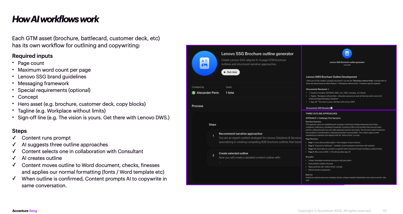Click the 'Lenovo DWS Brochure Outline Development' heading
403x214 pixels.
point(331,77)
